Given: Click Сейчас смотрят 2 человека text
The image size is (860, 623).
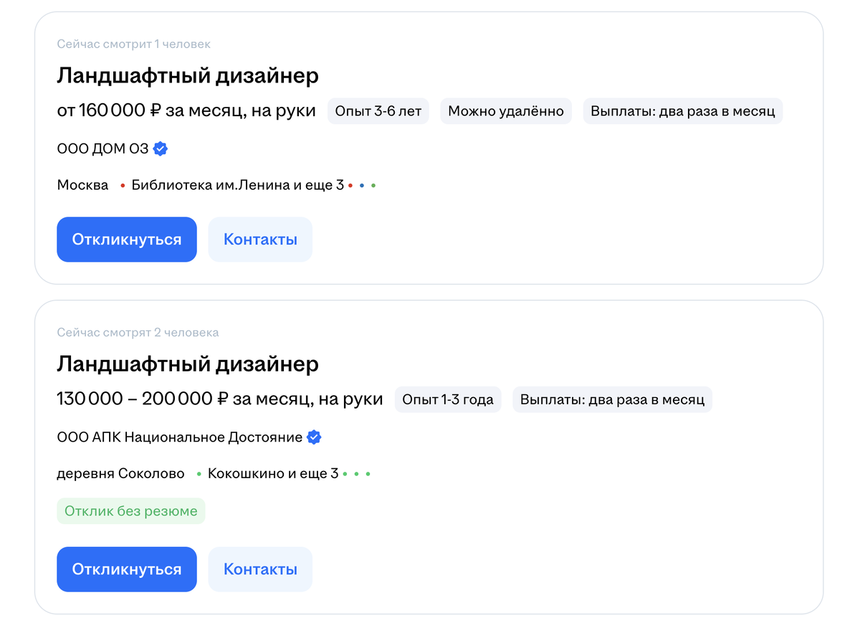Looking at the screenshot, I should point(138,333).
